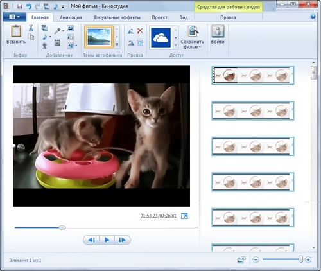Click the playback seek slider handle

point(62,227)
